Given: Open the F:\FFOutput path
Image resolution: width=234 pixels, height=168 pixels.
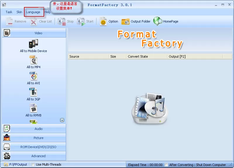Looking at the screenshot, I should point(18,164).
